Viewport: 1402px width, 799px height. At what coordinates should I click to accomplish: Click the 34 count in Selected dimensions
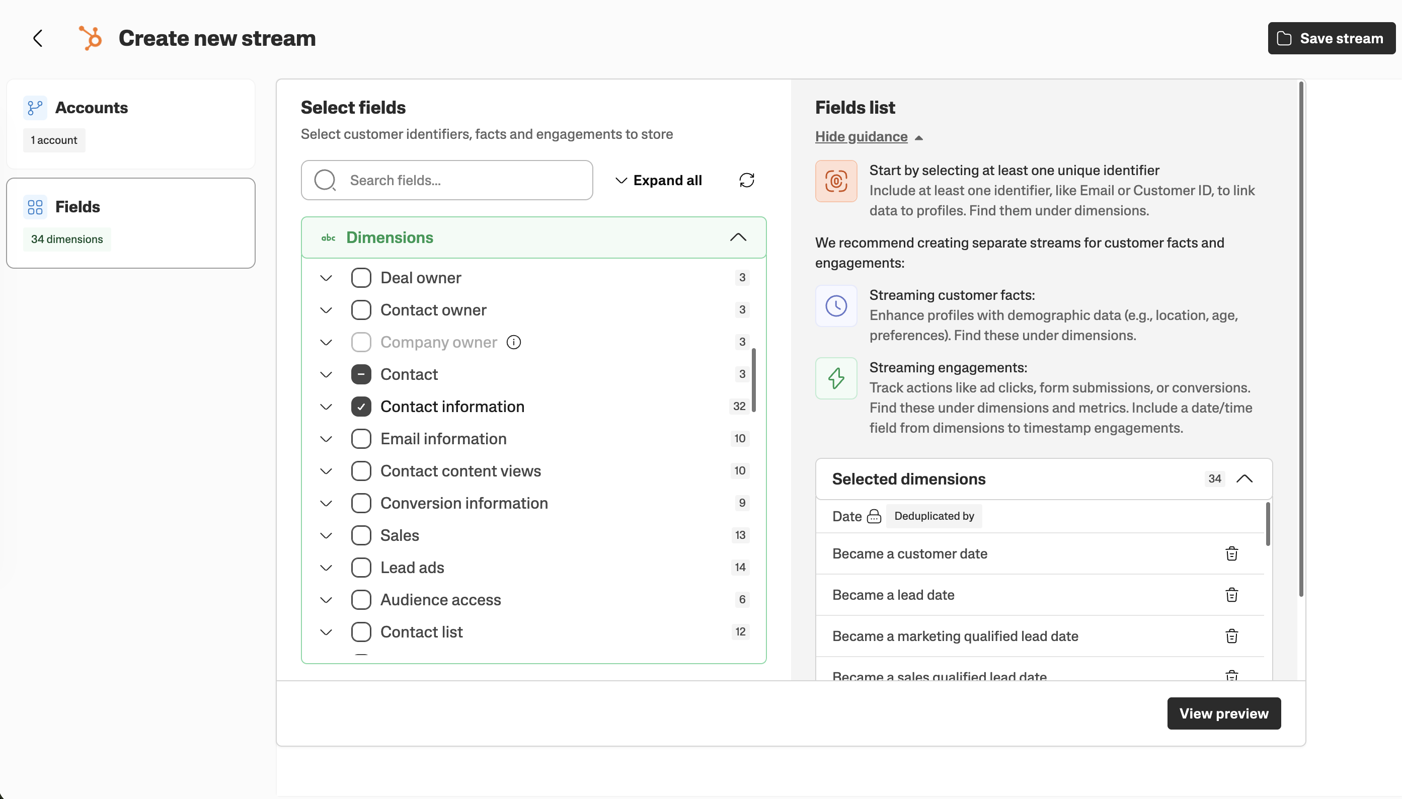pyautogui.click(x=1214, y=478)
